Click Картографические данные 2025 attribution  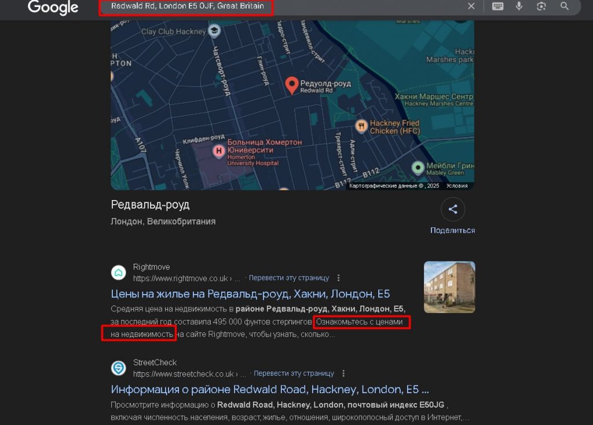click(394, 186)
